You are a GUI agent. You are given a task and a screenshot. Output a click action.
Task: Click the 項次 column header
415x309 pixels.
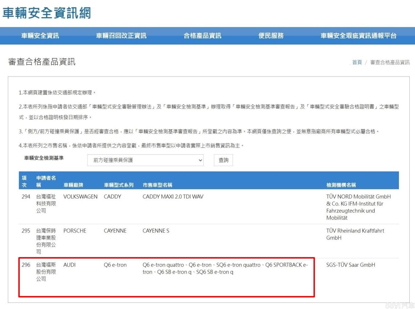pyautogui.click(x=24, y=181)
